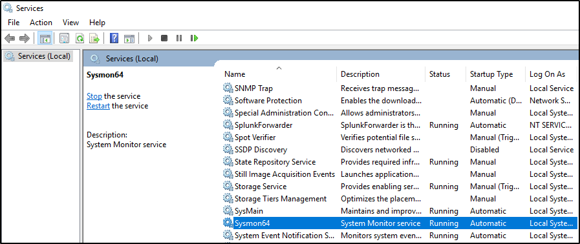Select the Software Protection service name
The height and width of the screenshot is (244, 580).
[x=268, y=101]
